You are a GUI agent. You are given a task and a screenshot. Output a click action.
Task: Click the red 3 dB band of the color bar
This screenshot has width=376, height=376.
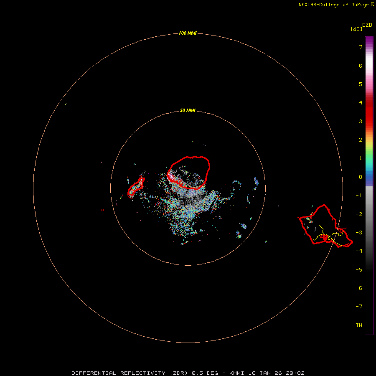pos(369,121)
